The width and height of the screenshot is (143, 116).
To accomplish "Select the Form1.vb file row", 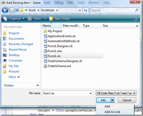I will [73, 56].
